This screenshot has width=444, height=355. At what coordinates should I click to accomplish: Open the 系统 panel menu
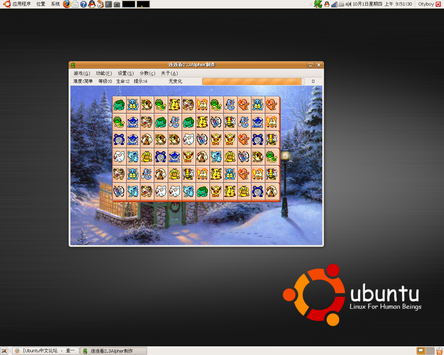[55, 4]
